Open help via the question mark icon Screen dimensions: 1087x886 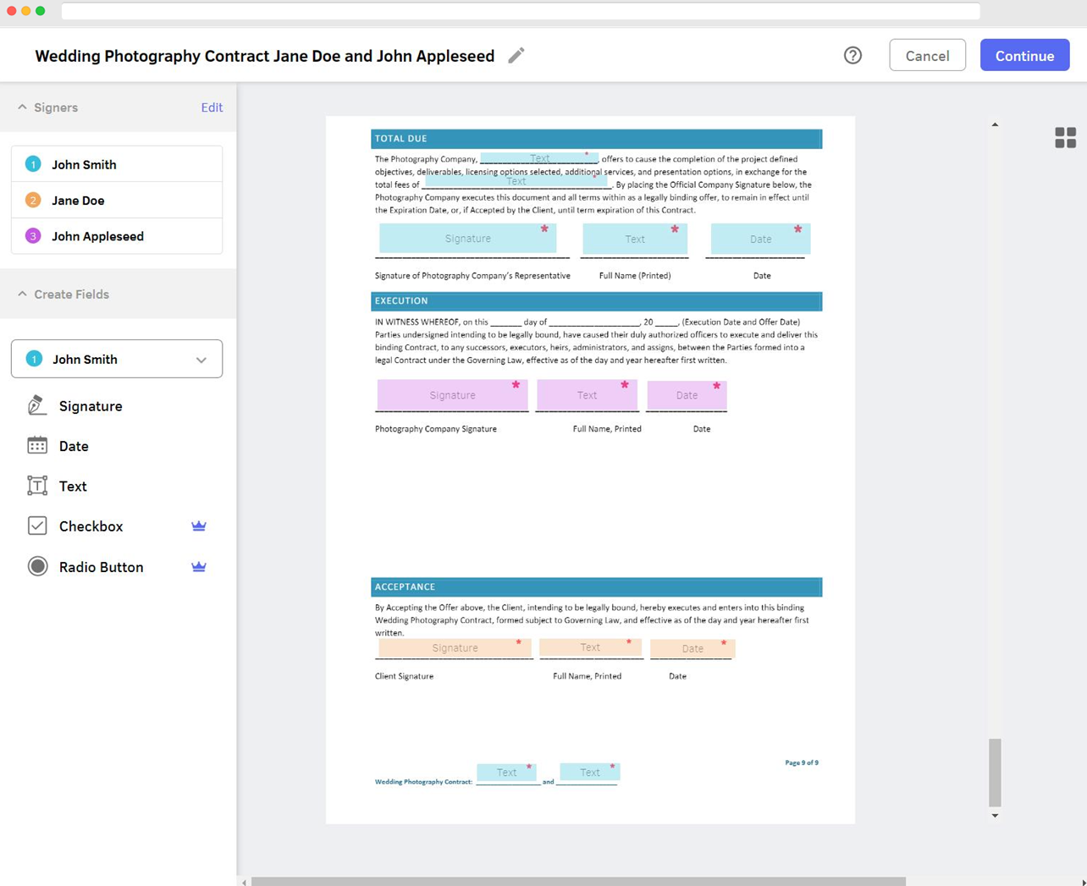(x=852, y=55)
